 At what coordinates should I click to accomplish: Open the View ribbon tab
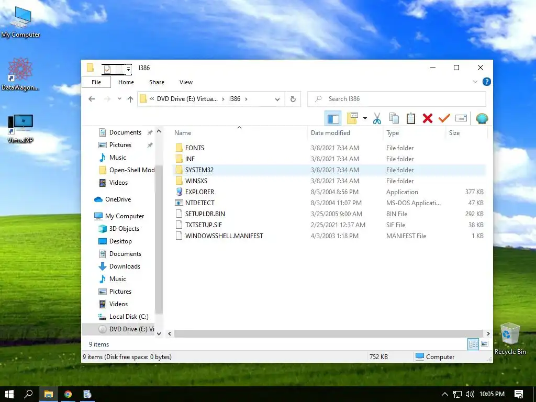click(x=186, y=82)
